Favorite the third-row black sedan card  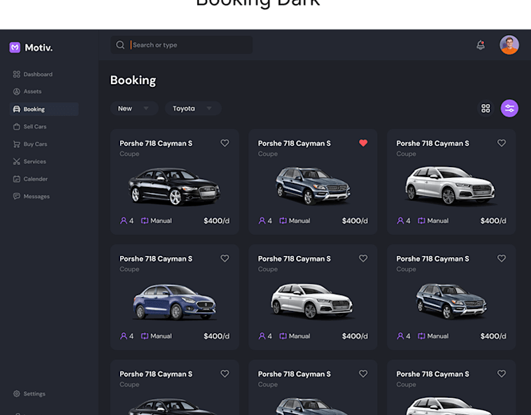[225, 374]
